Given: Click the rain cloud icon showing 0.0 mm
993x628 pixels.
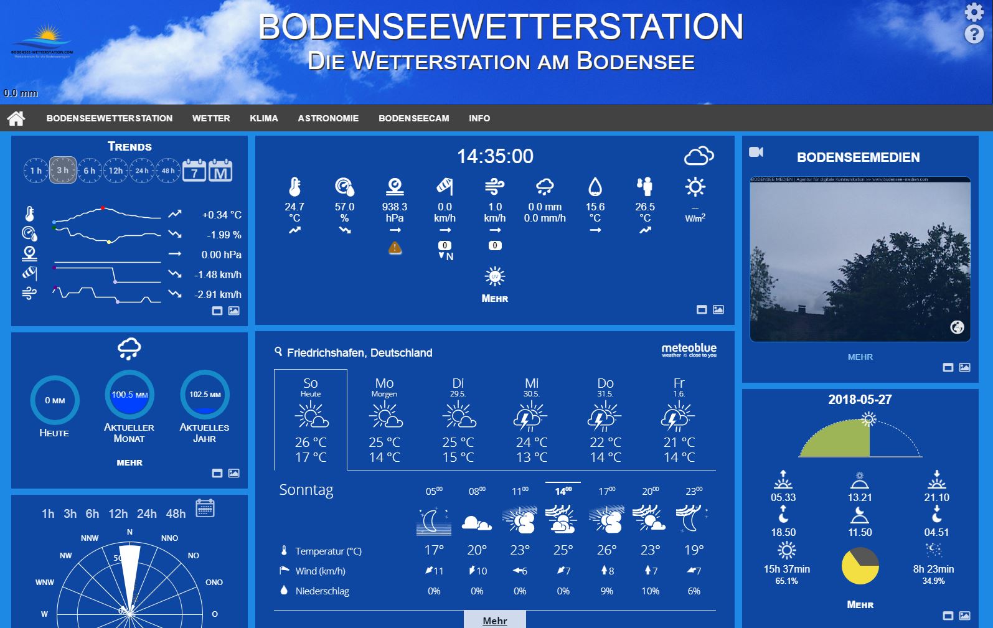Looking at the screenshot, I should point(545,187).
